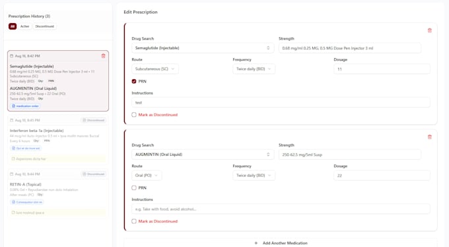Click the note icon on the Interferon beta-1a card
449x247 pixels.
pyautogui.click(x=13, y=159)
